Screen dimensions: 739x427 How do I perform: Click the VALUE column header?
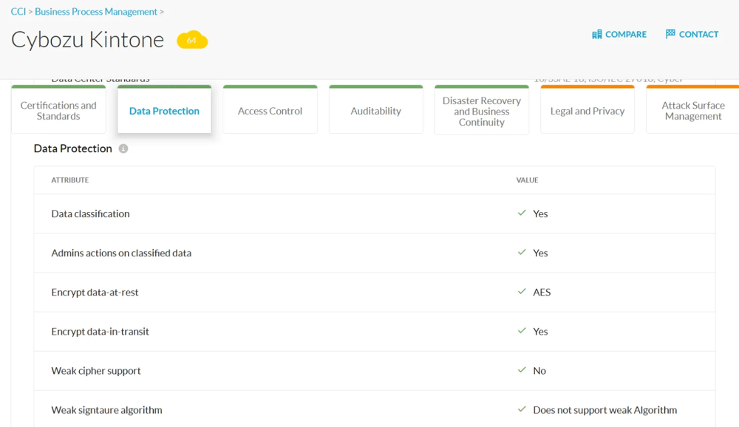click(527, 180)
